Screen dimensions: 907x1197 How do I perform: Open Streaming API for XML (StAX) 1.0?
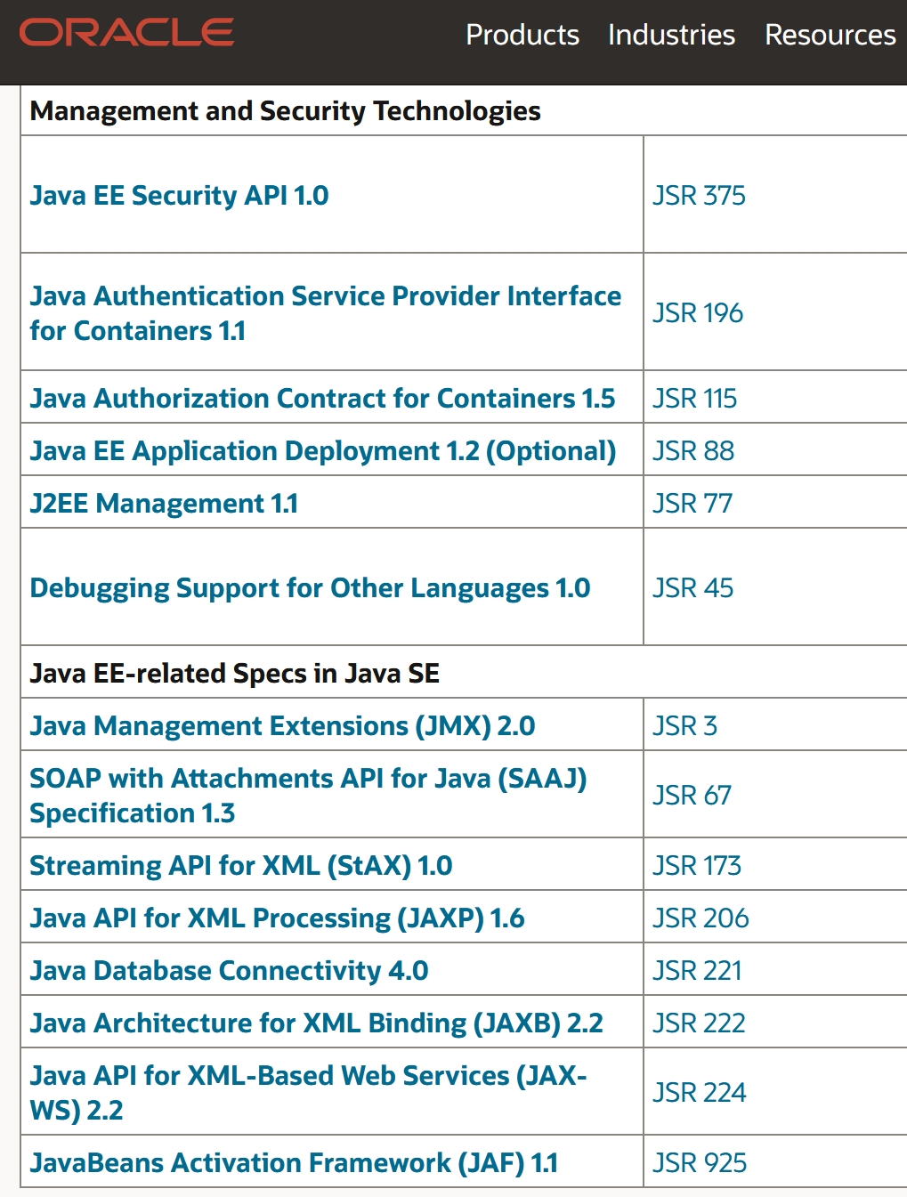click(x=240, y=865)
